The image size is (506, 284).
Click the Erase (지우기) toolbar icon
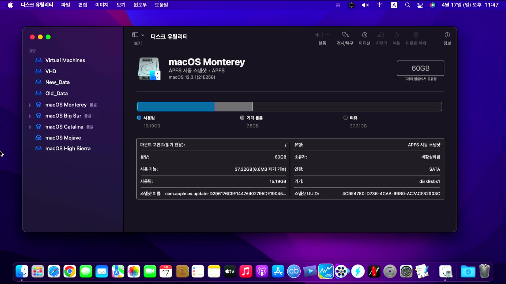pos(381,35)
